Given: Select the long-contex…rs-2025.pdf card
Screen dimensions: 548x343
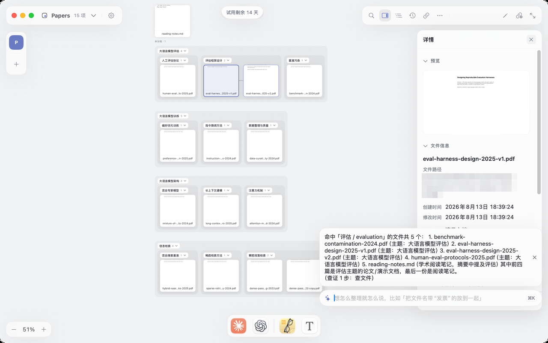Looking at the screenshot, I should pos(221,211).
